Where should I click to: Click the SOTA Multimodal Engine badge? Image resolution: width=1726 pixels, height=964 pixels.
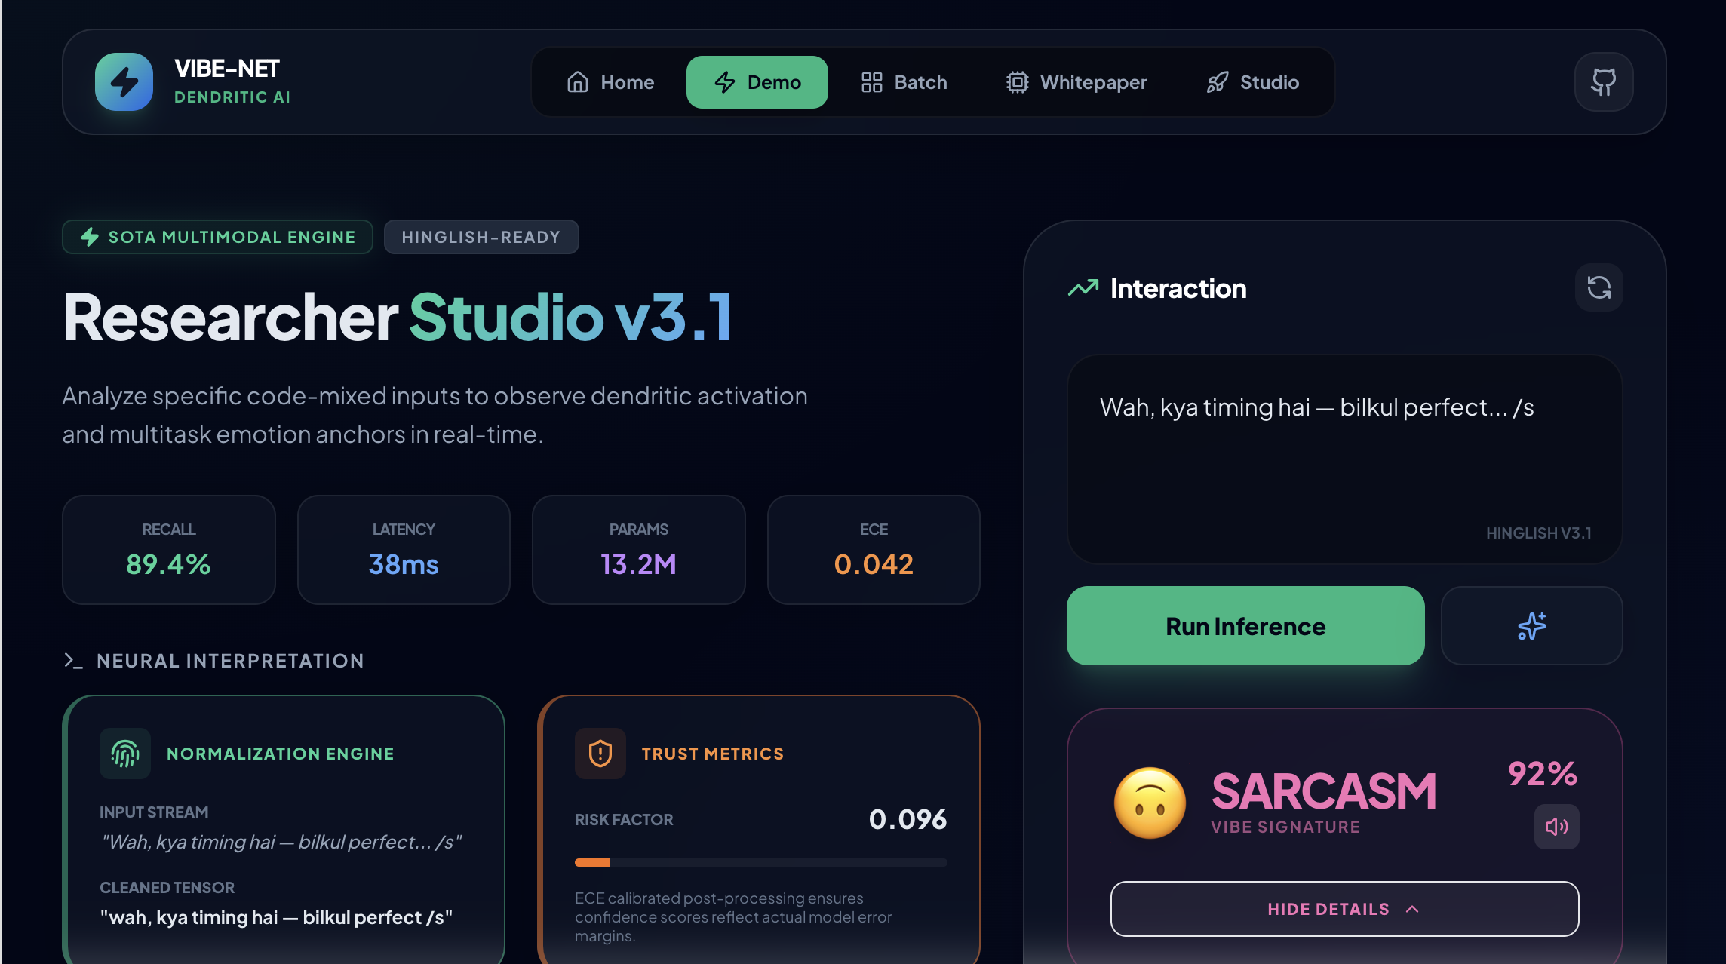click(217, 237)
